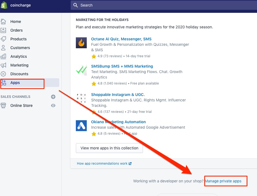Screen dimensions: 257x196
Task: Click the Analytics bar chart icon
Action: pos(3,56)
